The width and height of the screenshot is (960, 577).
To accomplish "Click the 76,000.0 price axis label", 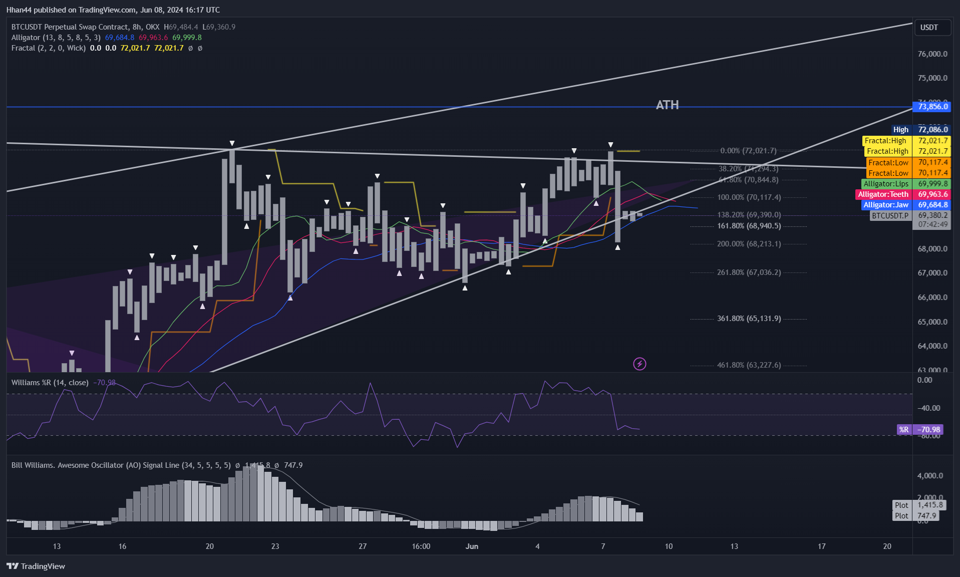I will tap(932, 54).
